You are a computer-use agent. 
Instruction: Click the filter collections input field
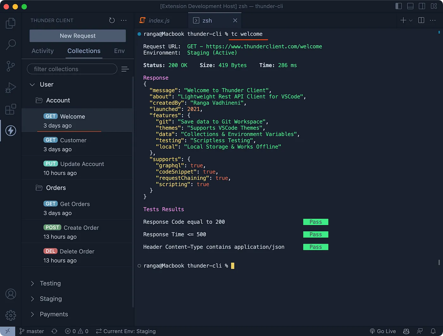point(72,69)
